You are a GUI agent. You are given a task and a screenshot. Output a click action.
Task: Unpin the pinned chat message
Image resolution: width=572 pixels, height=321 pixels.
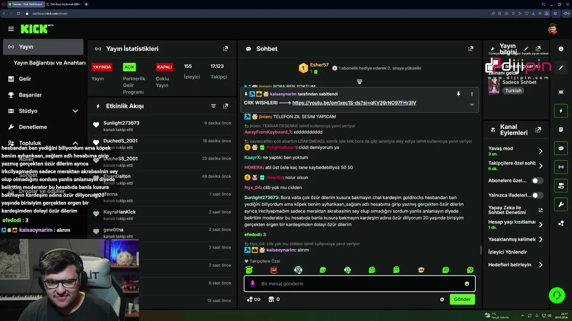coord(458,94)
